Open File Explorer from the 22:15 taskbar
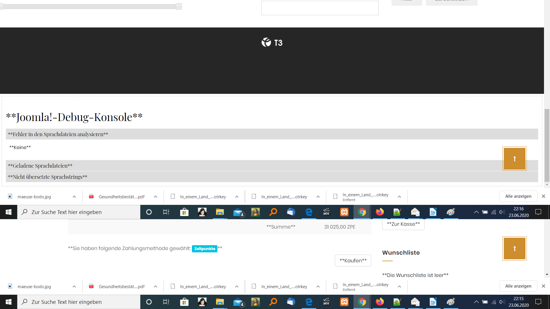Screen dimensions: 550x309 (x=220, y=302)
